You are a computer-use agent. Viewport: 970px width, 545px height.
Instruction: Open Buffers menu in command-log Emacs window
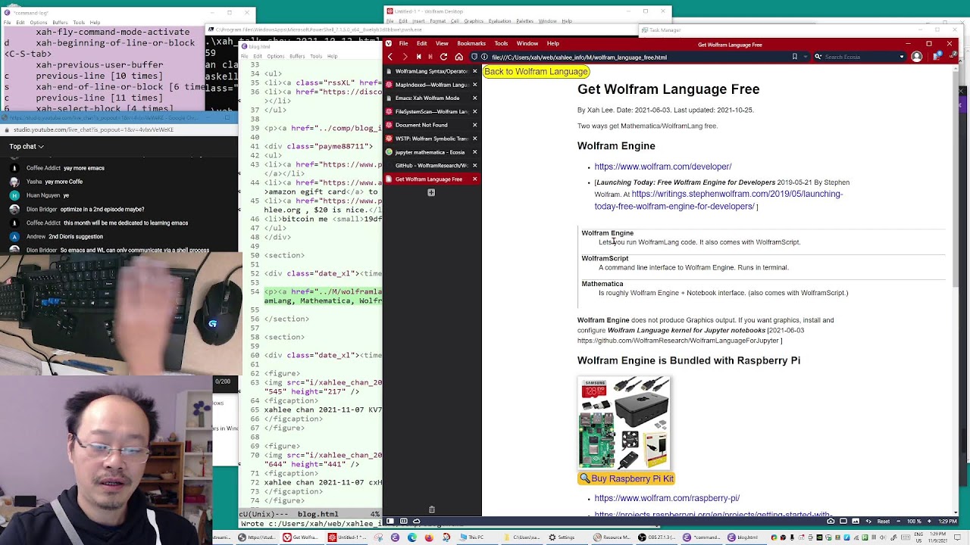[61, 23]
